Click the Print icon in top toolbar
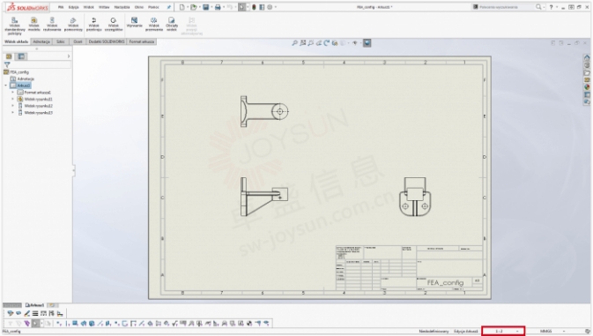Image resolution: width=593 pixels, height=336 pixels. (x=218, y=7)
